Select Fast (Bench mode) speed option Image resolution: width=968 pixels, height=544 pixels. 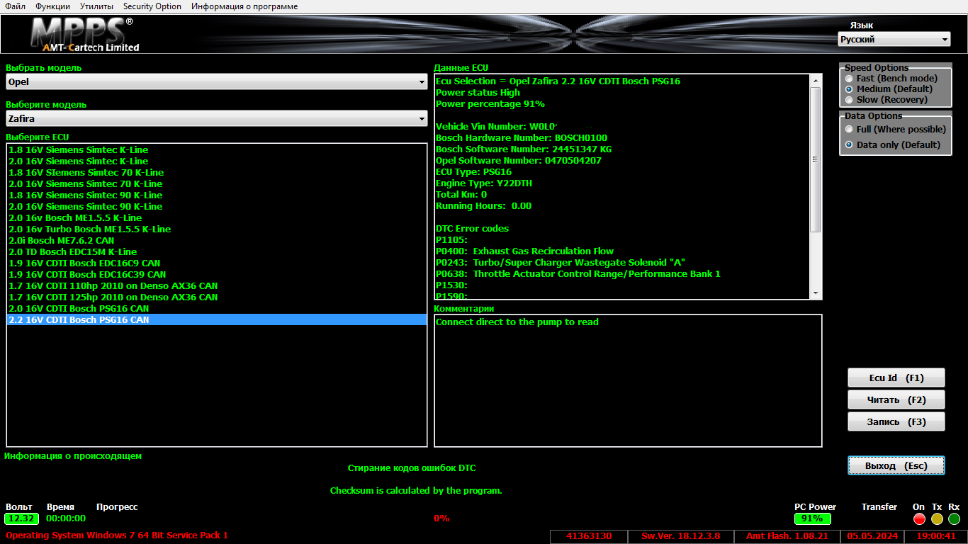click(x=850, y=79)
